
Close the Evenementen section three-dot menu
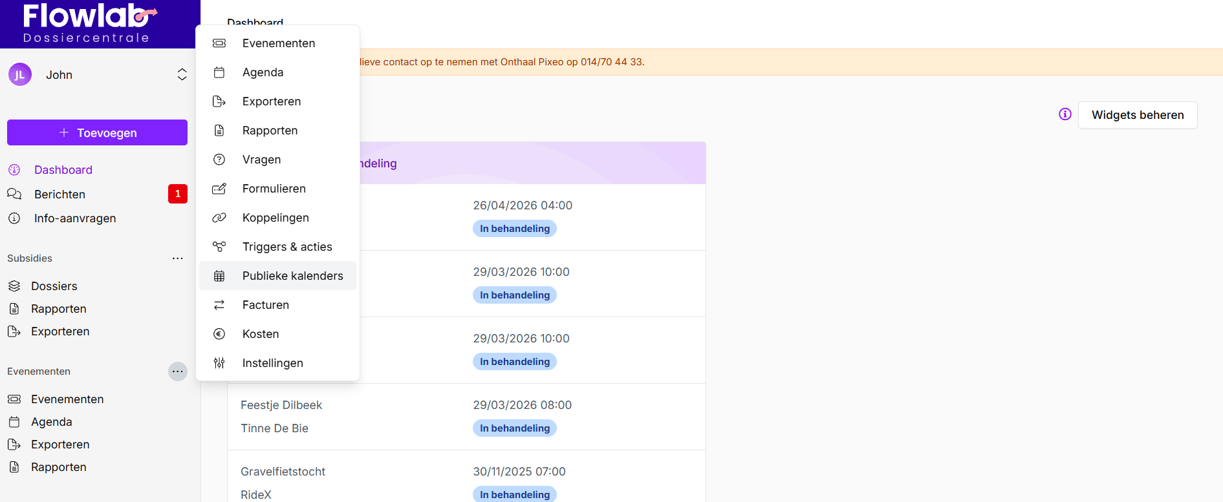pyautogui.click(x=177, y=371)
